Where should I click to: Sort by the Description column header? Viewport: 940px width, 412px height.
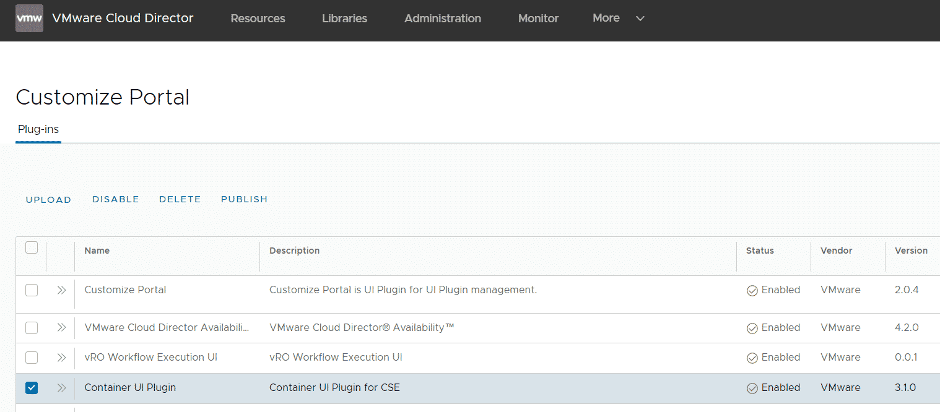[295, 251]
